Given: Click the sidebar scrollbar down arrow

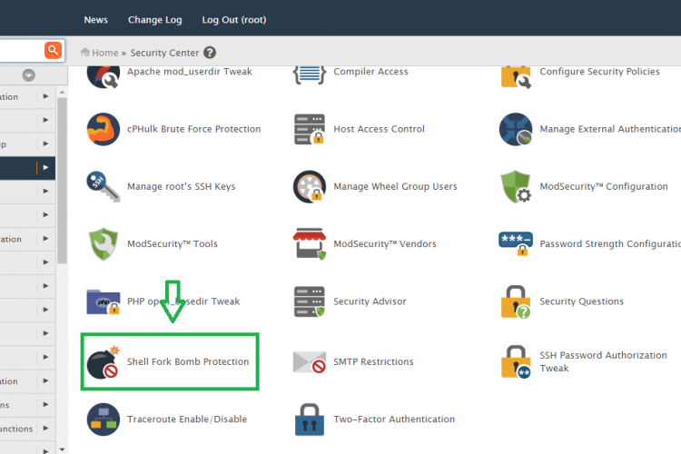Looking at the screenshot, I should pos(62,449).
